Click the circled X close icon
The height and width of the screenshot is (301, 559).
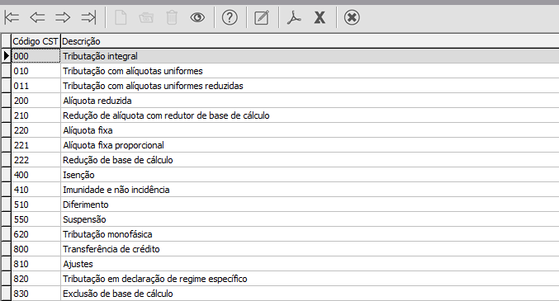click(x=352, y=17)
